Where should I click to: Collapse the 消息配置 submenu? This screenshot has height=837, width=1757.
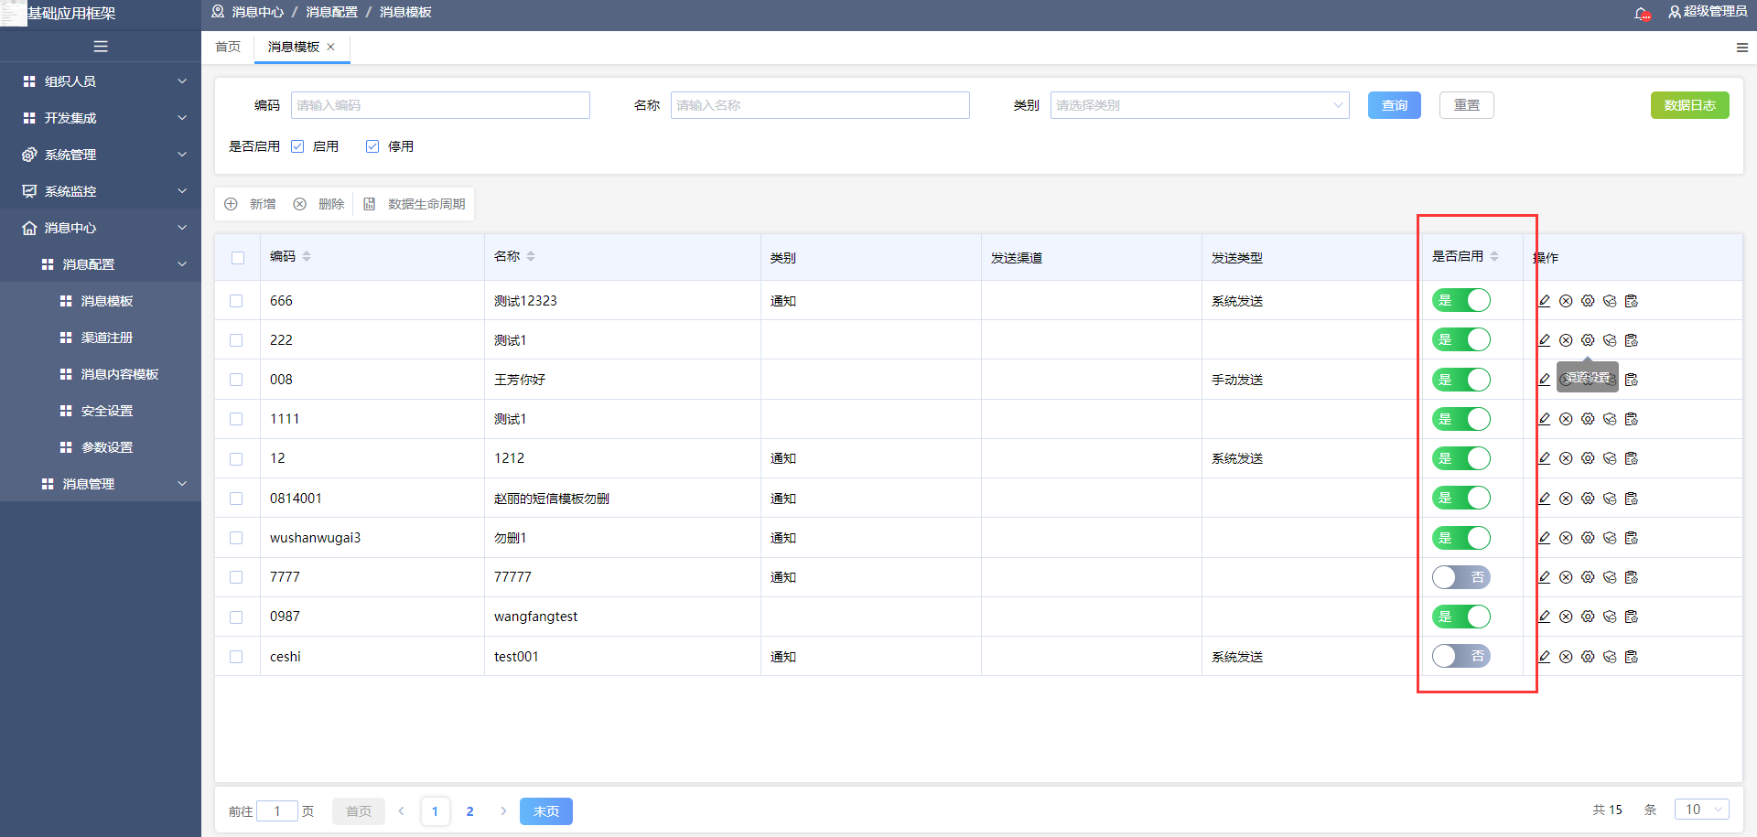(x=101, y=264)
